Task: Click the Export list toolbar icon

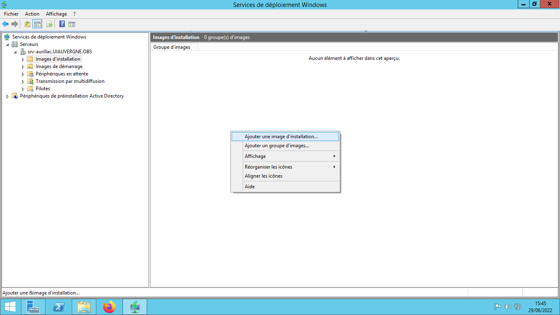Action: [50, 24]
